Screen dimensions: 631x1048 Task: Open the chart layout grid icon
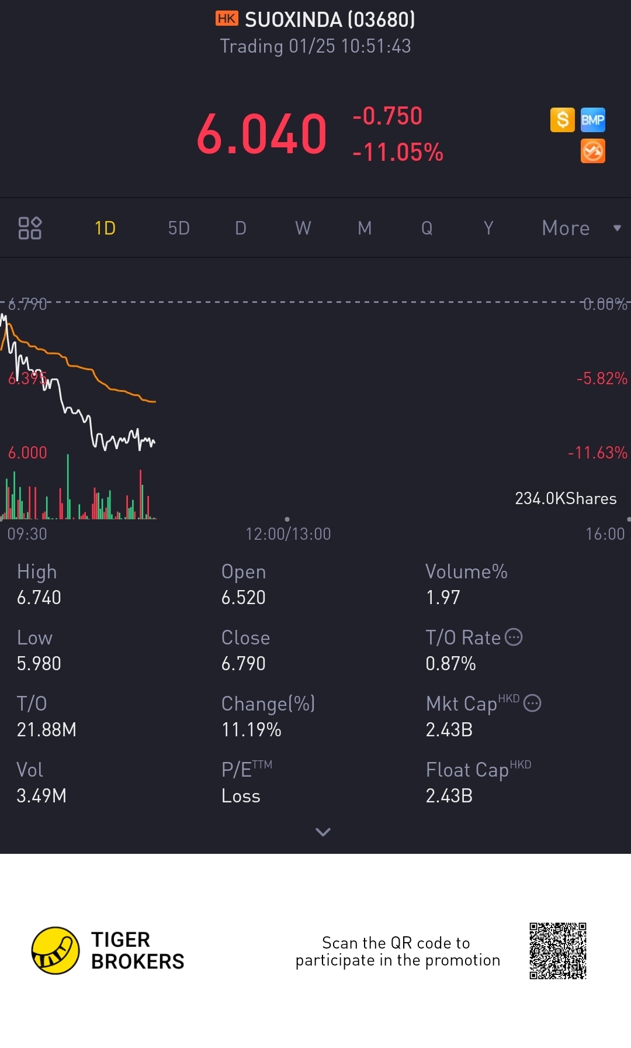tap(30, 228)
